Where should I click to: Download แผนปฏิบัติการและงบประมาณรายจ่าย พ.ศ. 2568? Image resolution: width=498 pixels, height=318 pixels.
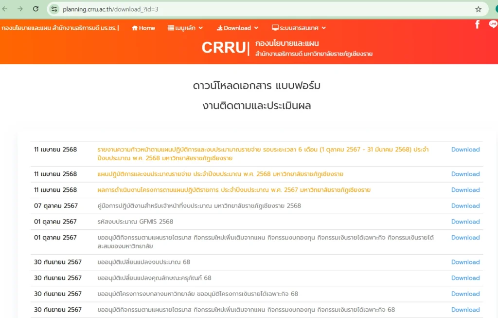click(x=465, y=174)
